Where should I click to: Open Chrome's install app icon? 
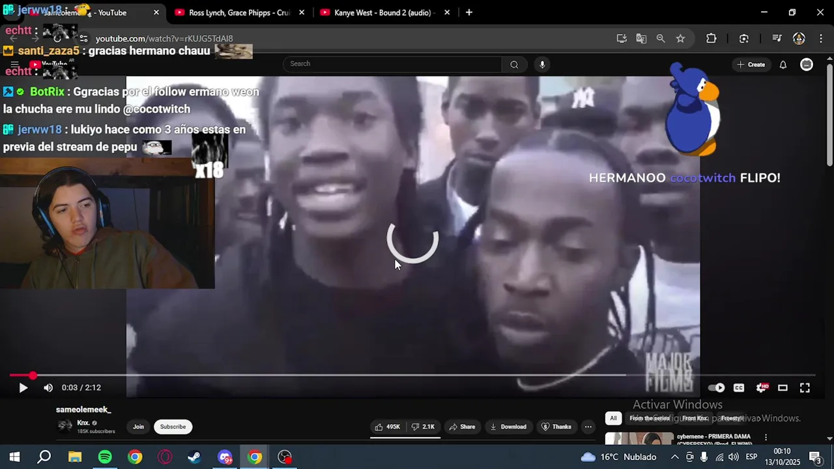(x=622, y=38)
